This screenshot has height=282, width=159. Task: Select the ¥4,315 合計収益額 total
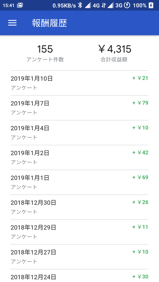pos(114,54)
